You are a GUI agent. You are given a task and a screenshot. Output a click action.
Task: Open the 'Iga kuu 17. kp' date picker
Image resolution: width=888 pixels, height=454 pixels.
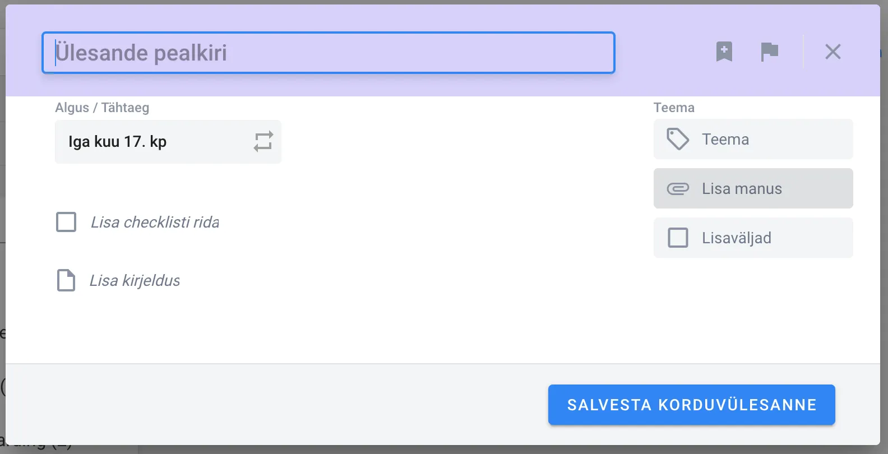[146, 142]
